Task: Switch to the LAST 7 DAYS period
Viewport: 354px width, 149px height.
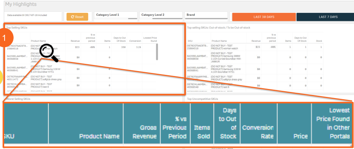Action: [325, 17]
